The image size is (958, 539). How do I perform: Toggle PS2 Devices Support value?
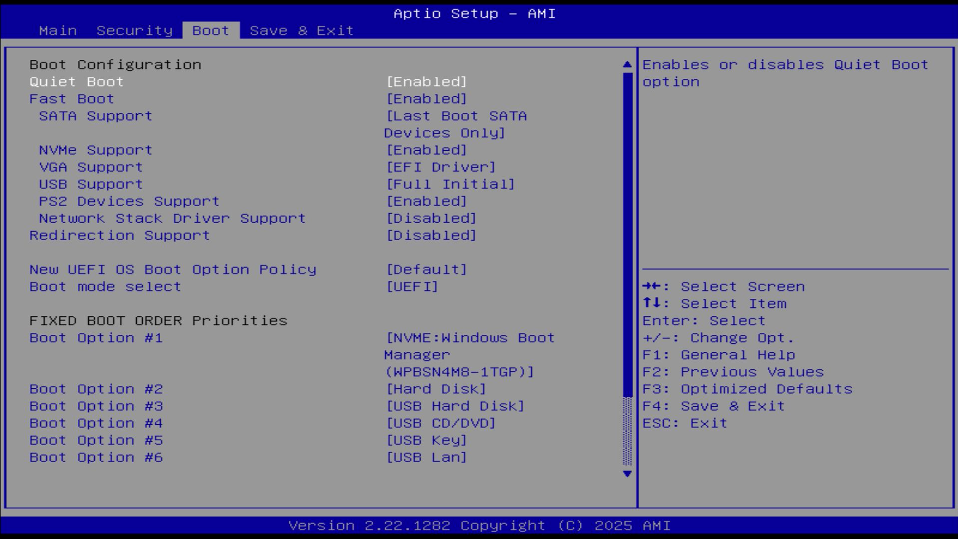click(x=427, y=201)
